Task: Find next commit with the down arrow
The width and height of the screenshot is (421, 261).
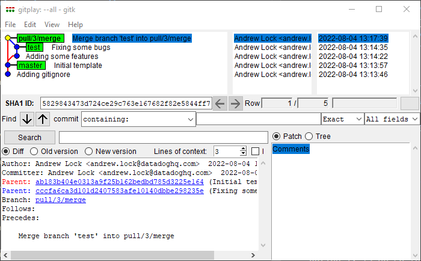Action: (x=27, y=119)
